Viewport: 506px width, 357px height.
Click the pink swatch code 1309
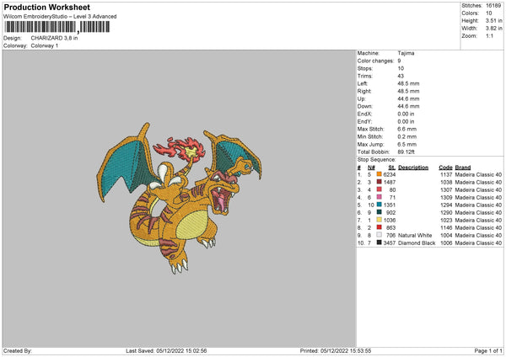pyautogui.click(x=379, y=197)
